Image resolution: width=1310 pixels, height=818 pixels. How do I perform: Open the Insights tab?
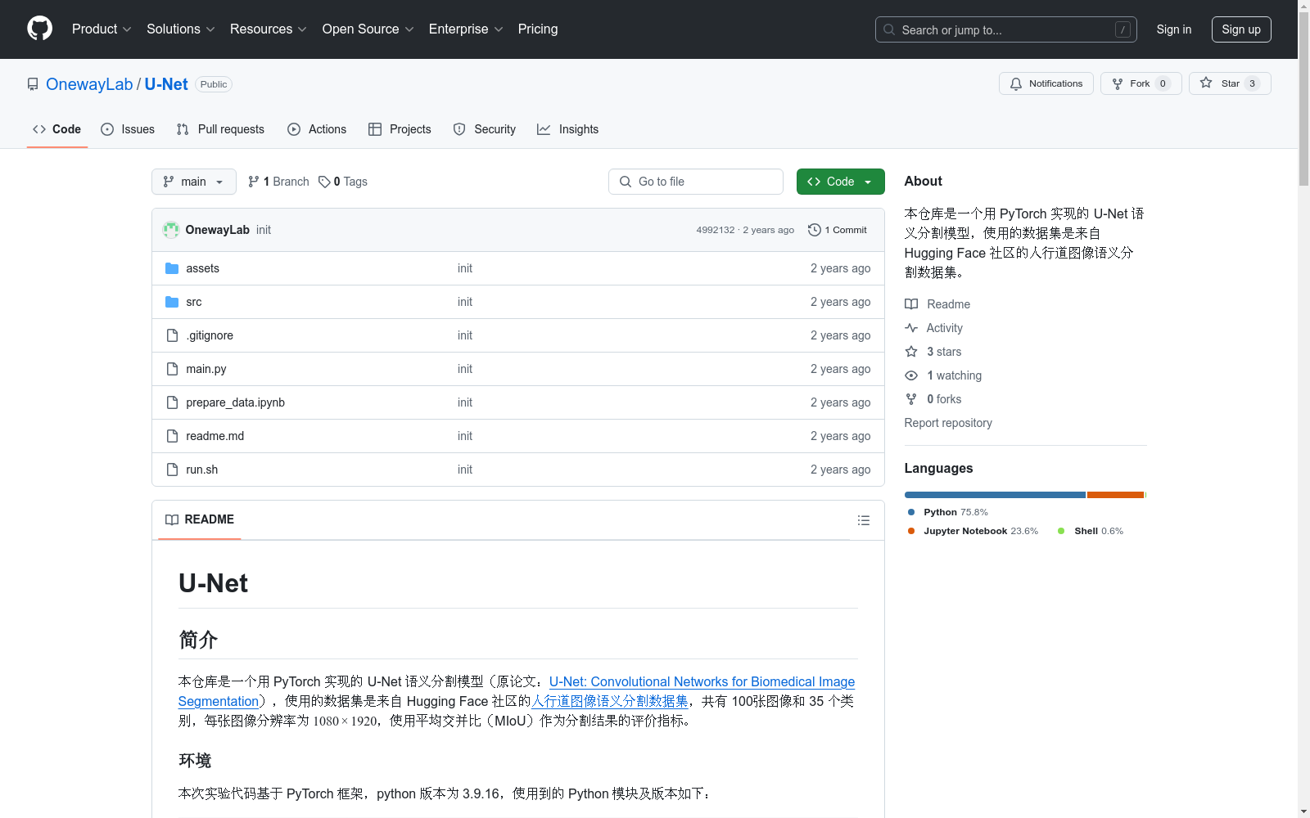568,129
